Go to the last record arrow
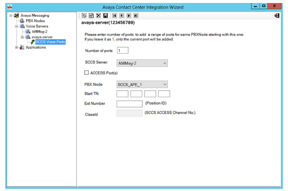Viewport: 288px width, 191px height. coord(135,16)
